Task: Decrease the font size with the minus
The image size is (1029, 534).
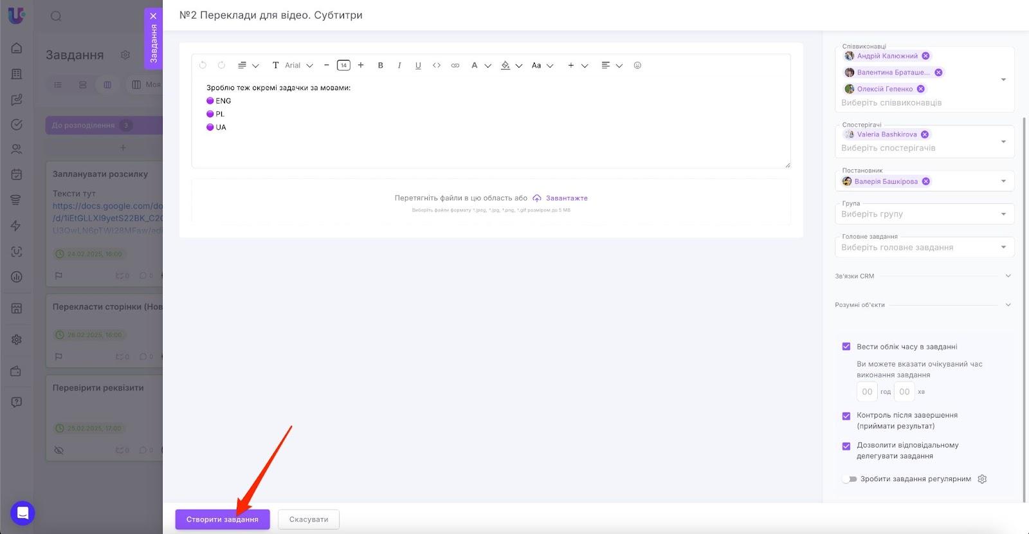Action: [x=327, y=65]
